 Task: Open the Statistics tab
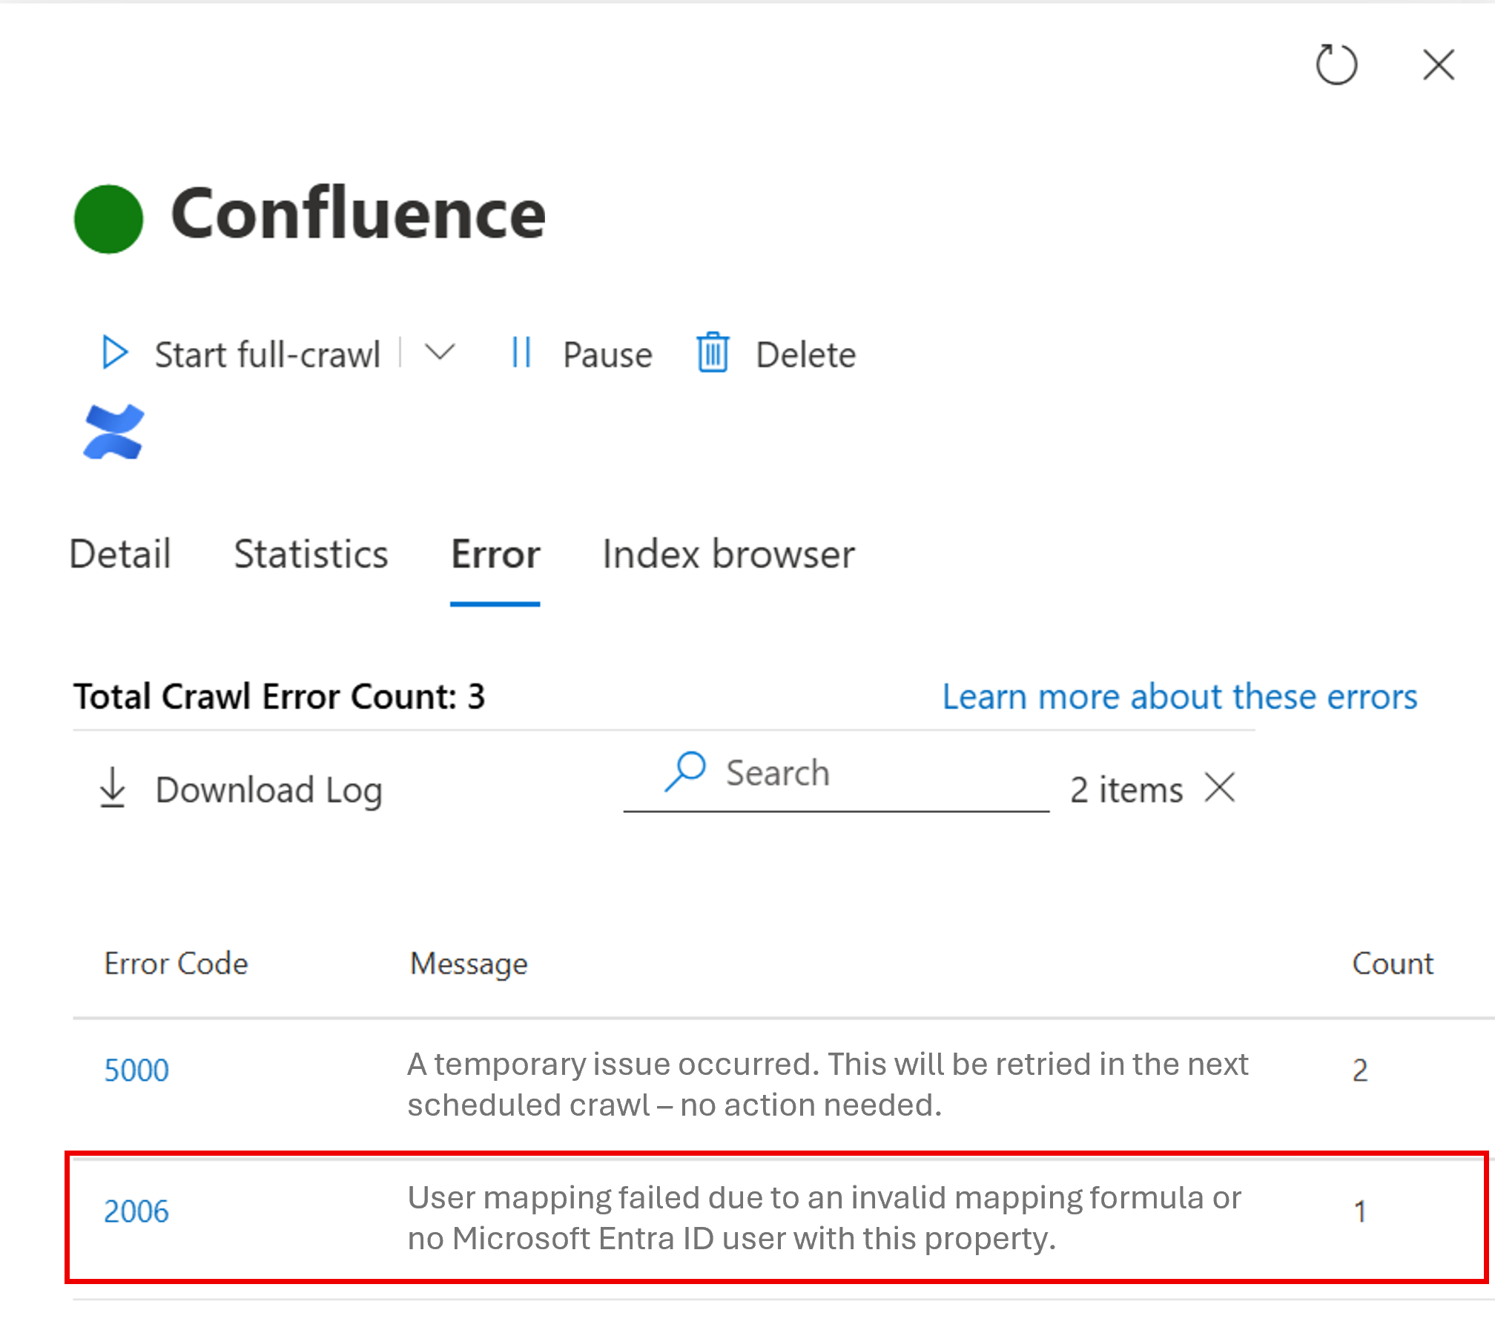[x=311, y=554]
